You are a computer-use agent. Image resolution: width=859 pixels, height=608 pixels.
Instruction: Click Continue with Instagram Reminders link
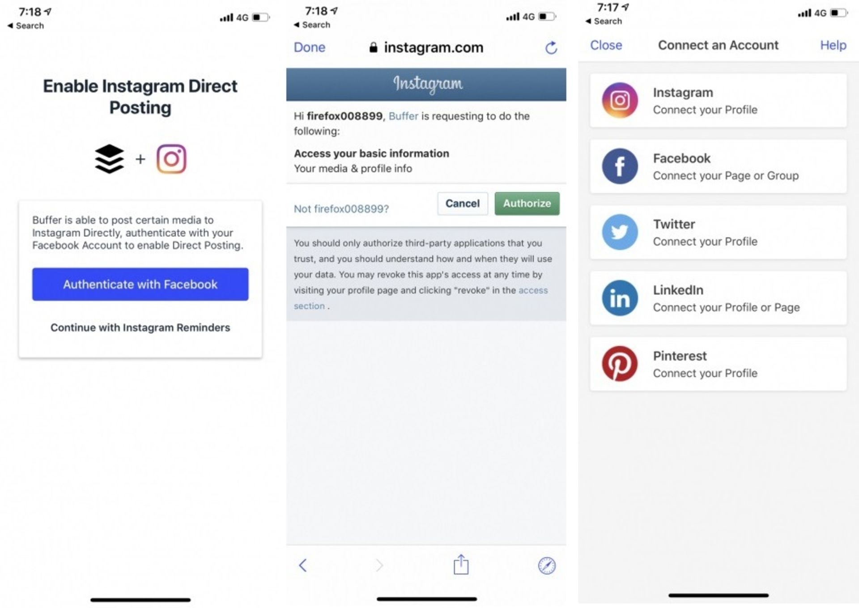pos(140,327)
